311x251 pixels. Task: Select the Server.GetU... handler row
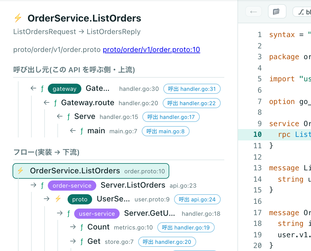(x=138, y=214)
